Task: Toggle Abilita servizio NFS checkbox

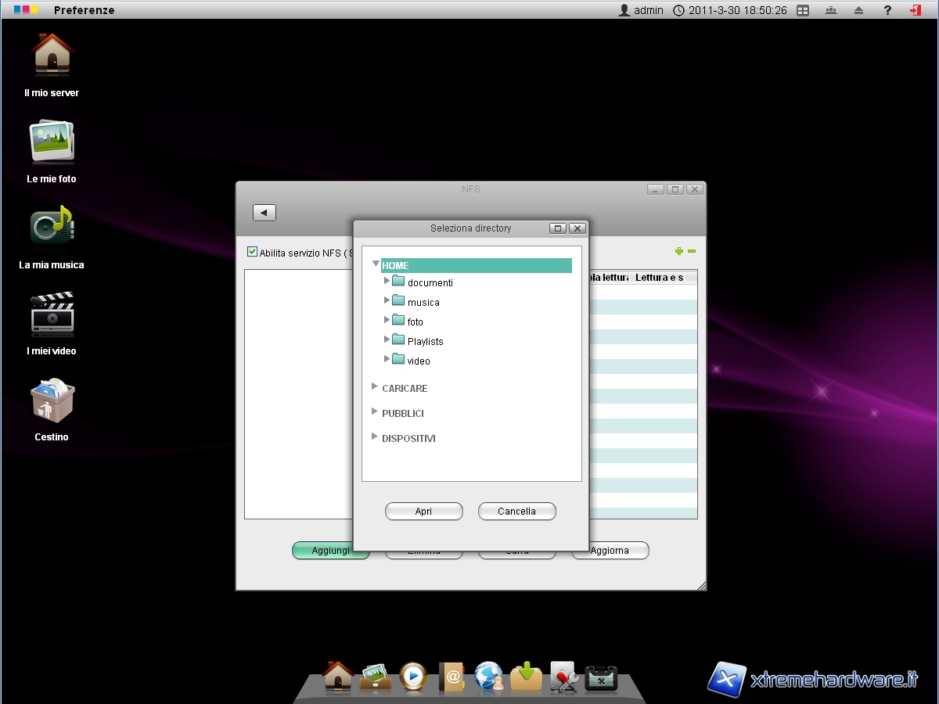Action: pos(252,252)
